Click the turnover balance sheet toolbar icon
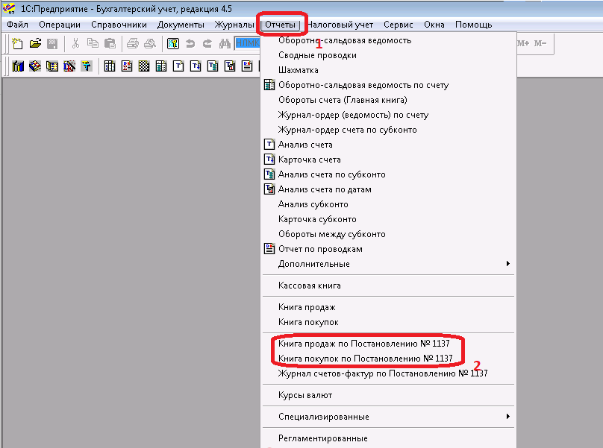Screen dimensions: 603x448 (x=110, y=66)
